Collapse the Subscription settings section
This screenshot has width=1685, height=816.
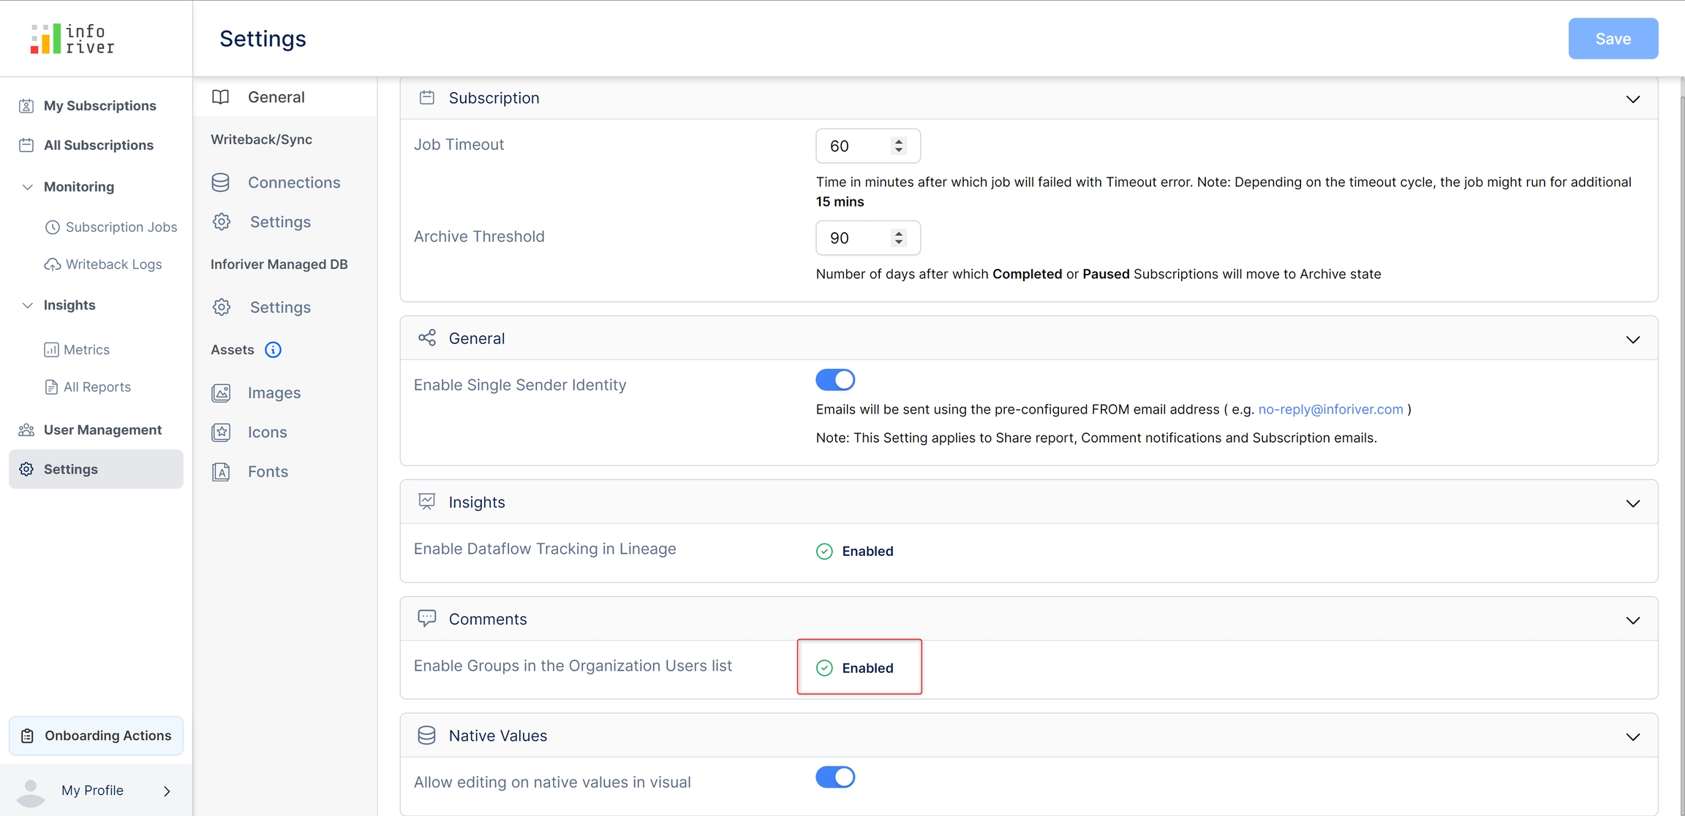click(1632, 99)
